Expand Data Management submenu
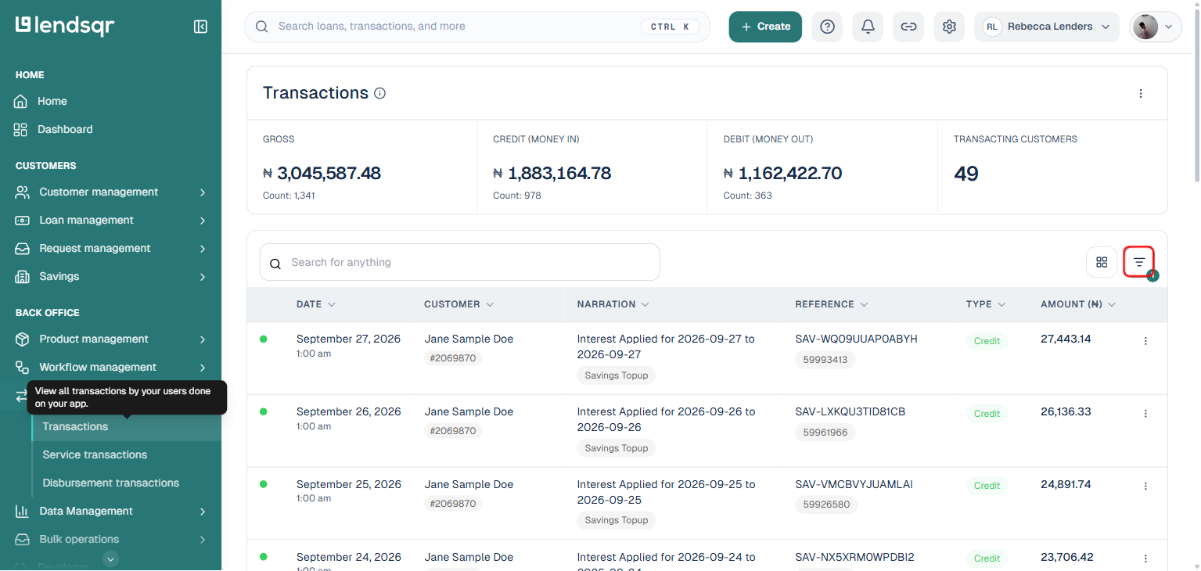 (203, 512)
